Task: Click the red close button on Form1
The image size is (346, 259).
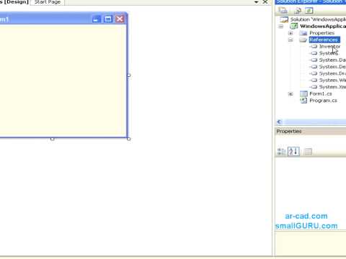Action: pyautogui.click(x=120, y=19)
